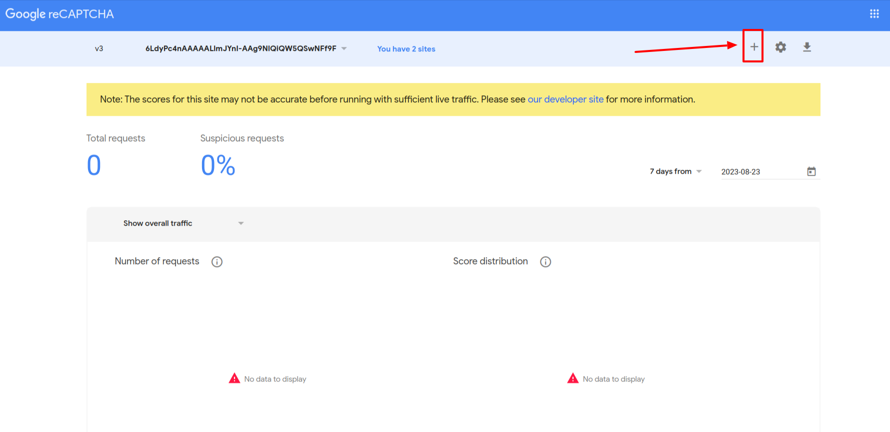Click the 'Suspicious requests' label
This screenshot has height=432, width=890.
(242, 138)
